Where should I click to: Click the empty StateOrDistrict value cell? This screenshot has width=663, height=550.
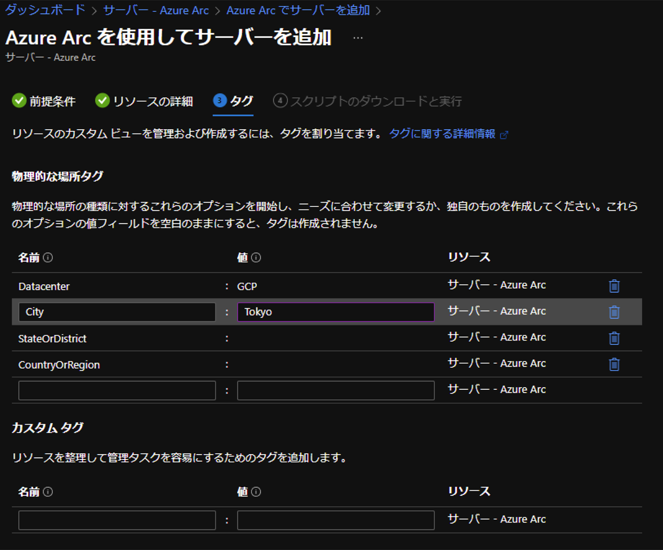click(336, 339)
